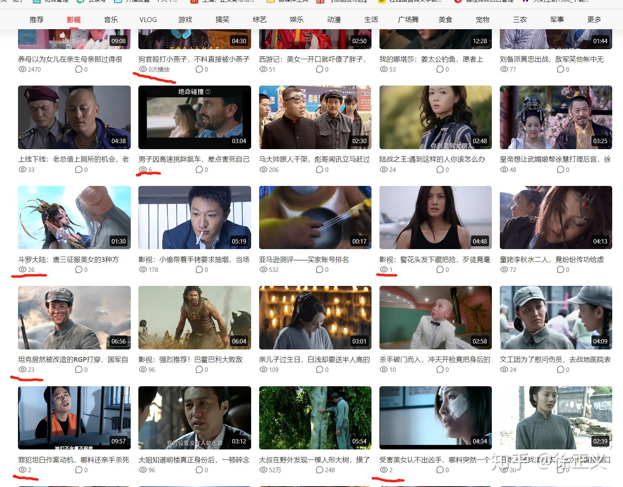Expand the 更多 categories menu

(x=594, y=20)
